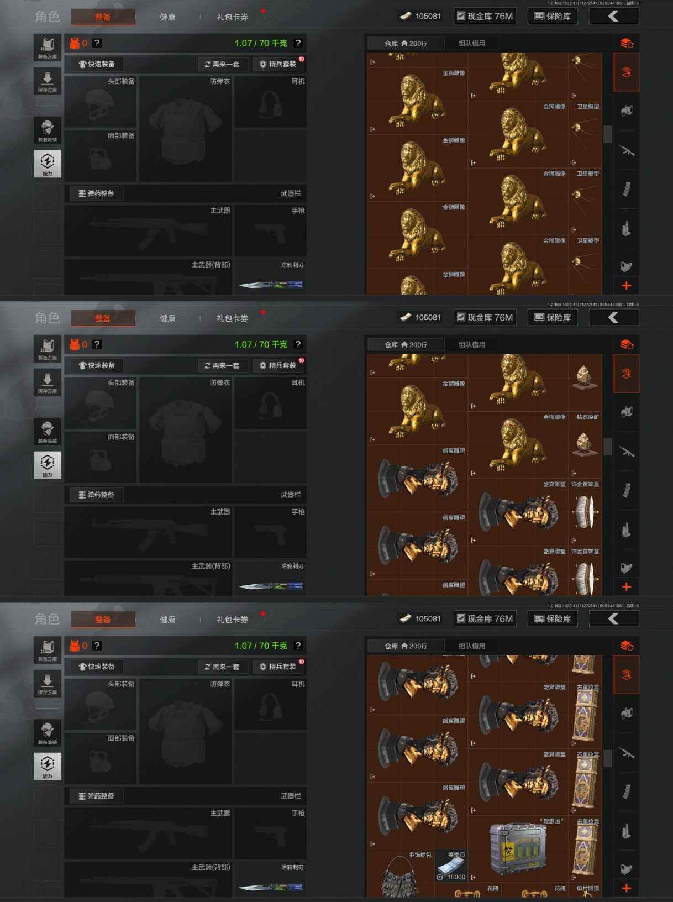
Task: Click the orange plus icon in top panel
Action: (x=627, y=285)
